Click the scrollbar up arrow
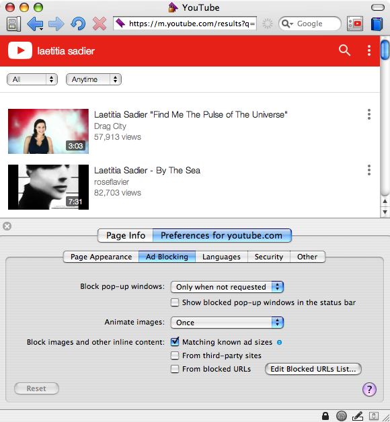This screenshot has width=390, height=422. click(x=385, y=202)
